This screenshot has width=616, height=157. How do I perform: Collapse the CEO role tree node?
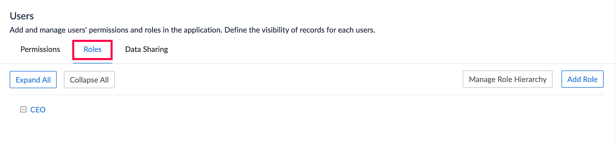click(x=23, y=110)
